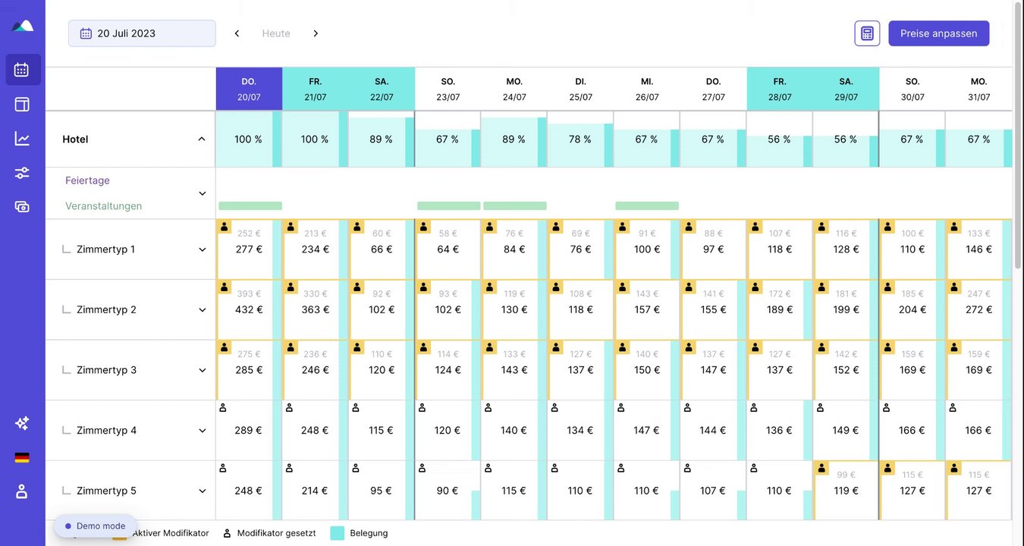Screen dimensions: 1024x546
Task: Click the calculator icon button
Action: click(x=867, y=33)
